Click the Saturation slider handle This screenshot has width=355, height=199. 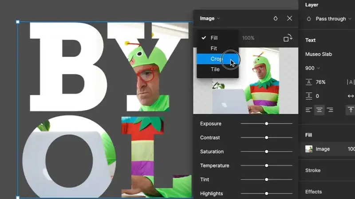[267, 152]
